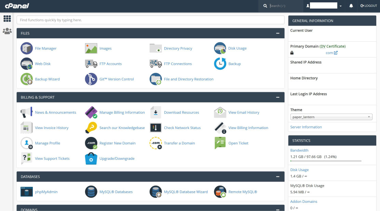Screen dimensions: 380x211
Task: Open the phpMyAdmin link text
Action: tap(46, 192)
